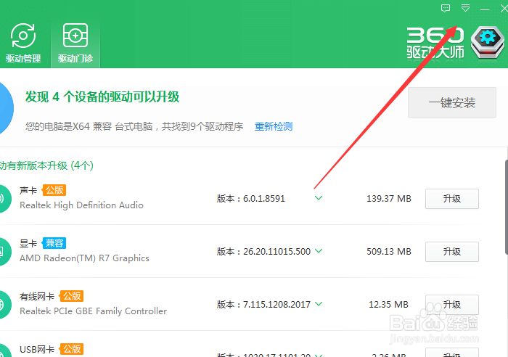Open the feedback message icon
Screen dimensions: 508x357
(446, 9)
